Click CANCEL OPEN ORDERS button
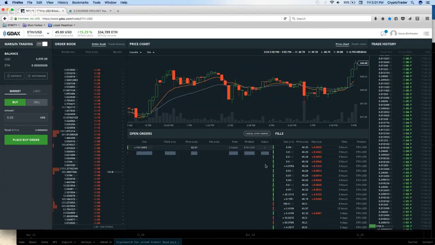Viewport: 435px width, 245px height. tap(257, 133)
